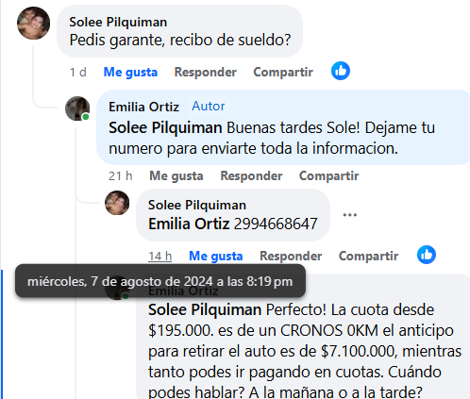Open Solee Pilquiman's avatar in nested reply
Viewport: 470px width, 399px height.
117,203
